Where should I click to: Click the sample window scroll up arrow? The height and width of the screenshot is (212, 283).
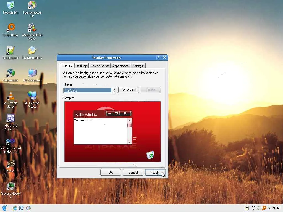click(x=129, y=120)
